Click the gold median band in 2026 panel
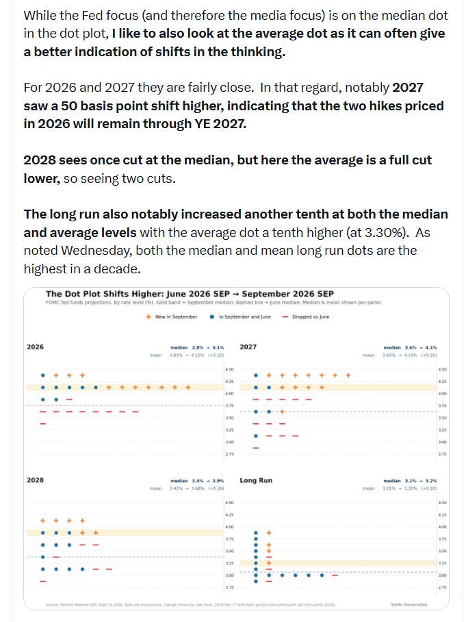466x622 pixels. coord(125,387)
